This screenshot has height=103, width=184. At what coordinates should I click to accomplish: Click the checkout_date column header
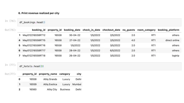pos(111,30)
